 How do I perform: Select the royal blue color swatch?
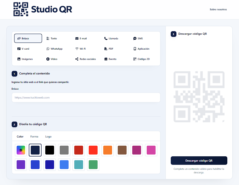click(x=35, y=164)
